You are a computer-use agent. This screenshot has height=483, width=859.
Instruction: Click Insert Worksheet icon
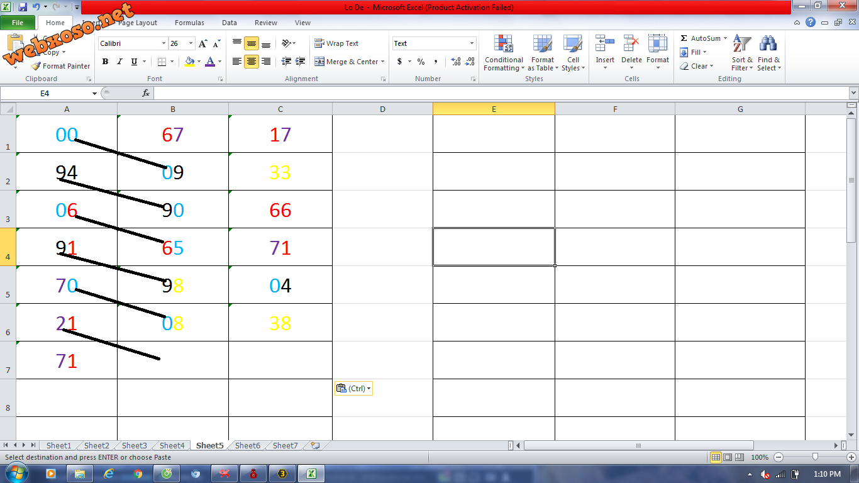click(315, 445)
